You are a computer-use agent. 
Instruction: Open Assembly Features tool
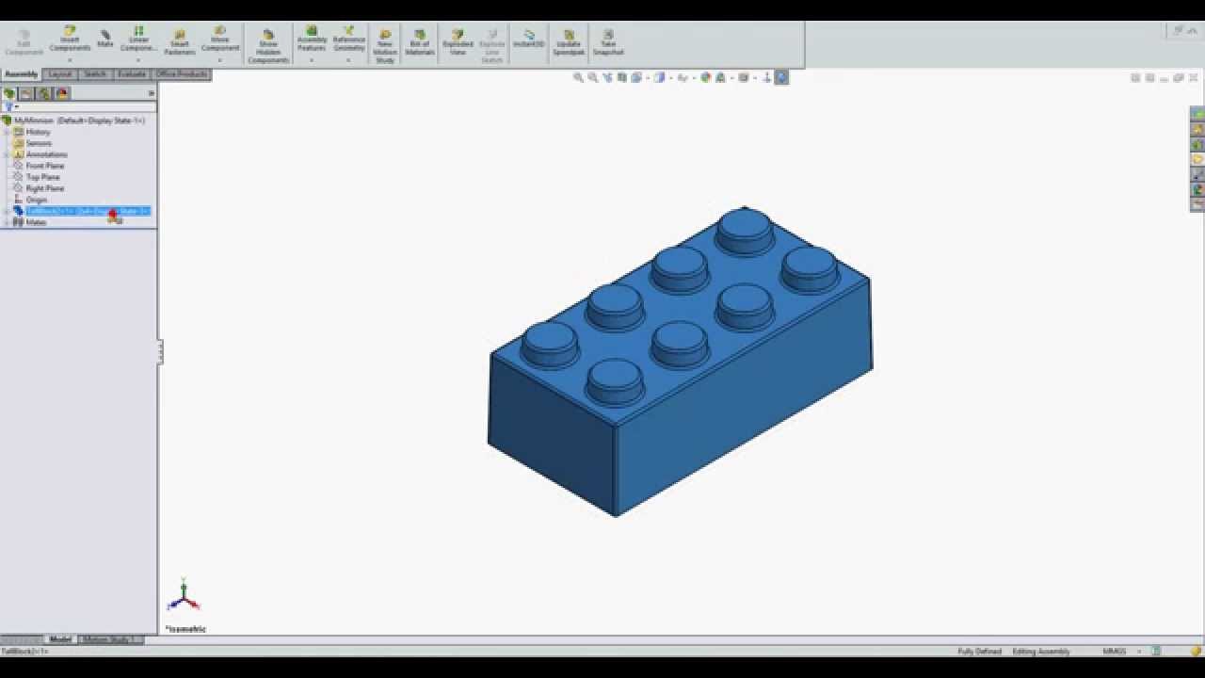point(312,40)
